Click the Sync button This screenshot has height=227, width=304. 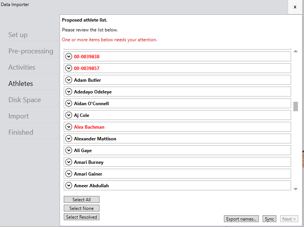point(269,219)
